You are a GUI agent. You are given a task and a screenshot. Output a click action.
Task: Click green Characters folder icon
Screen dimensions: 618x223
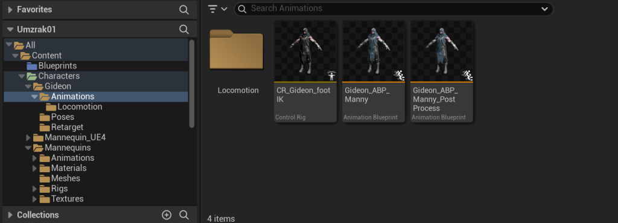pos(31,76)
